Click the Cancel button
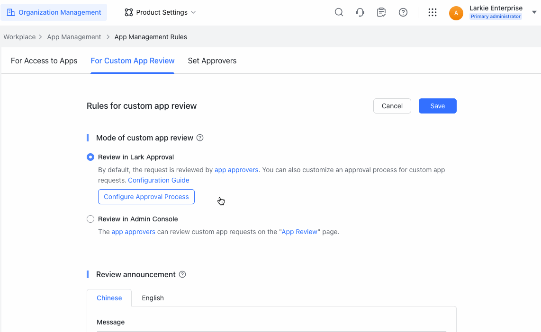 coord(392,106)
